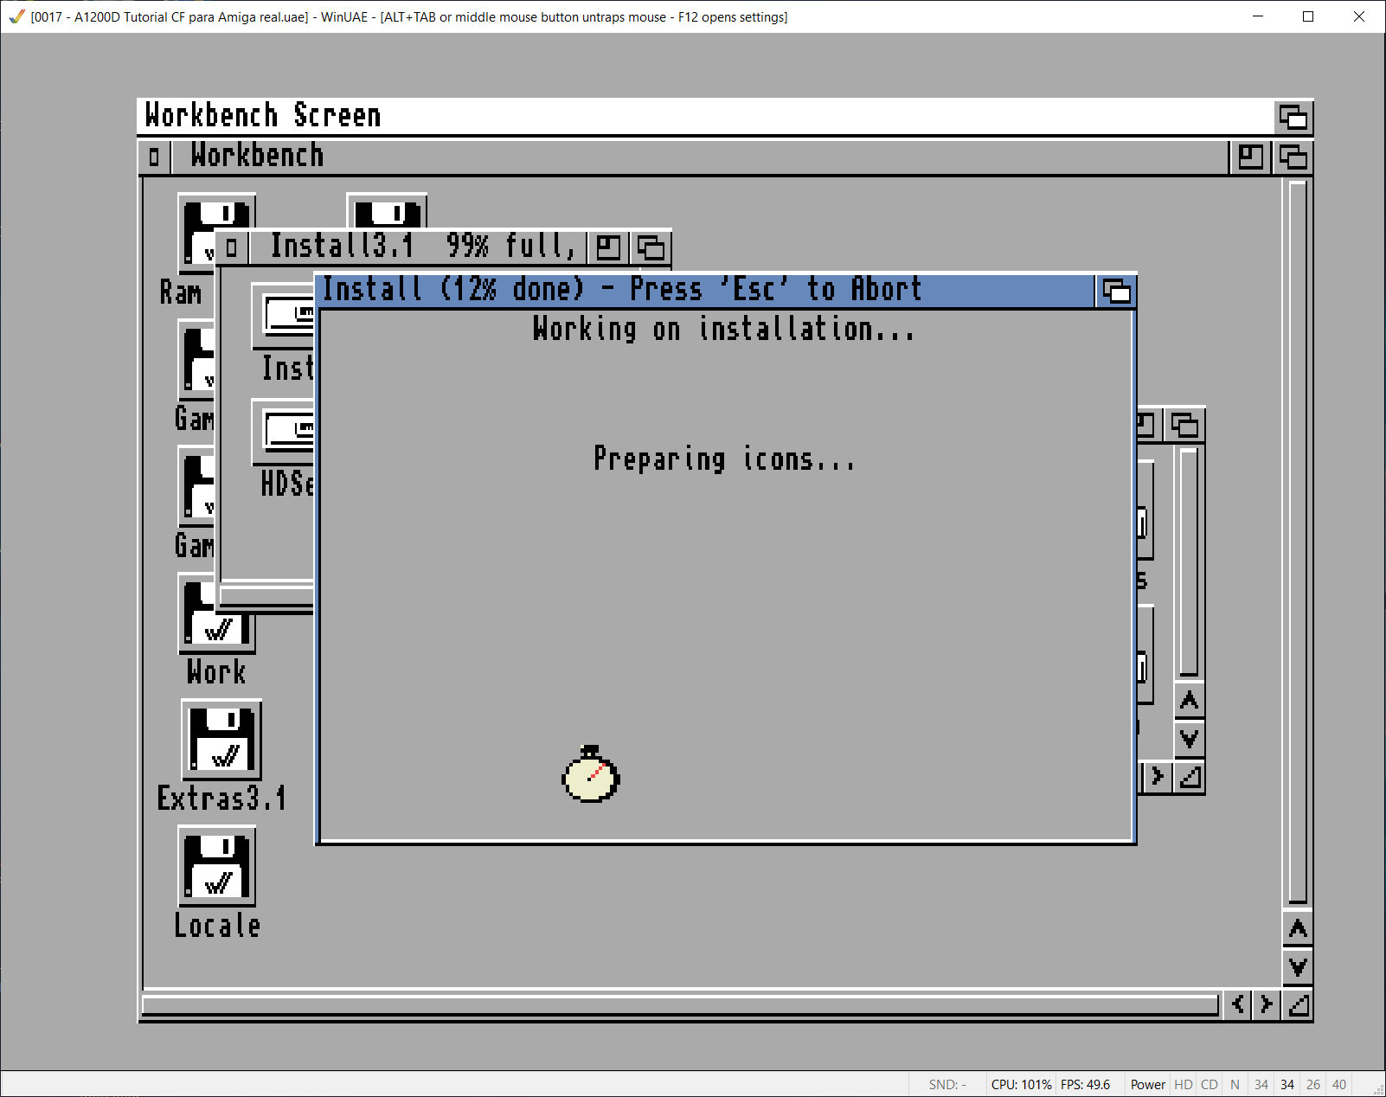Screen dimensions: 1386x1097
Task: Click the Workbench horizontal scrollbar track
Action: click(680, 1005)
